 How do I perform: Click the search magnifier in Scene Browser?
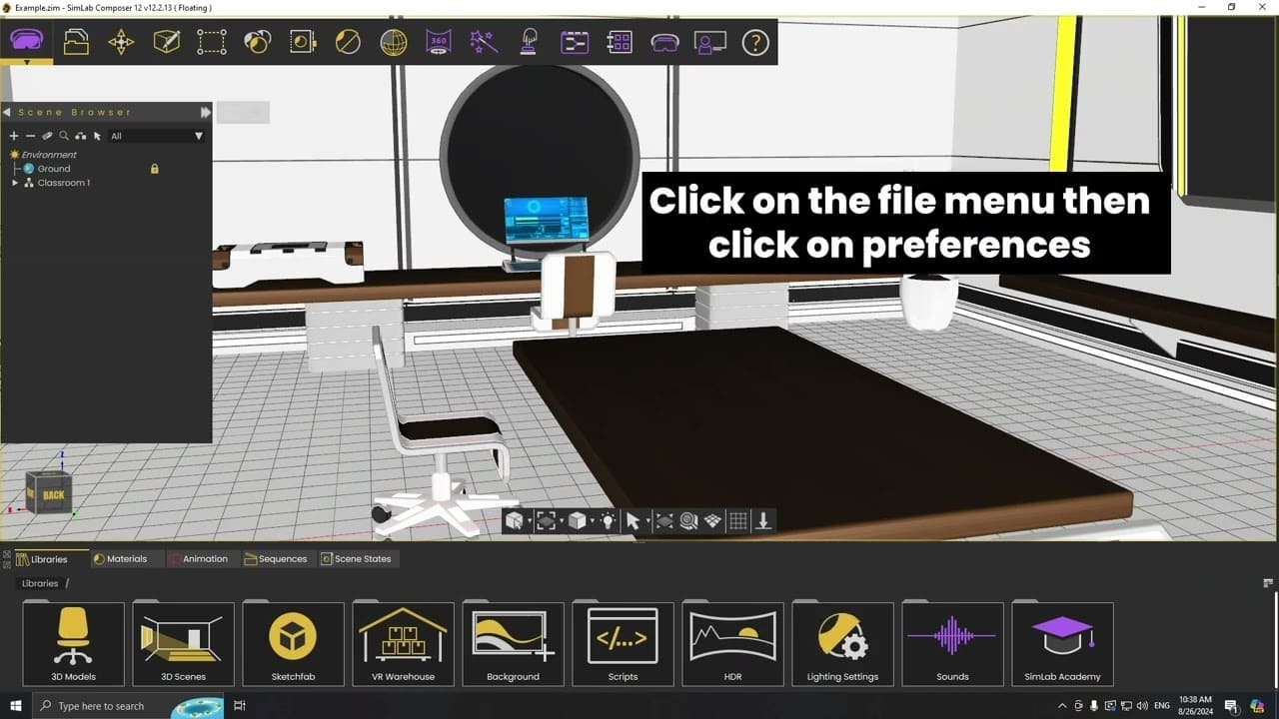point(64,136)
